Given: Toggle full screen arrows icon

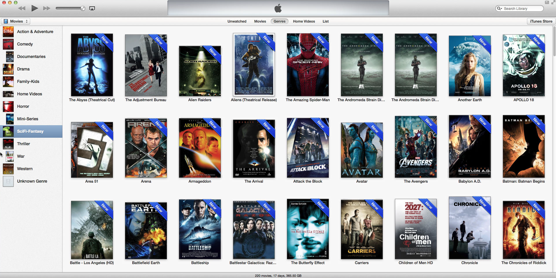Looking at the screenshot, I should click(553, 2).
